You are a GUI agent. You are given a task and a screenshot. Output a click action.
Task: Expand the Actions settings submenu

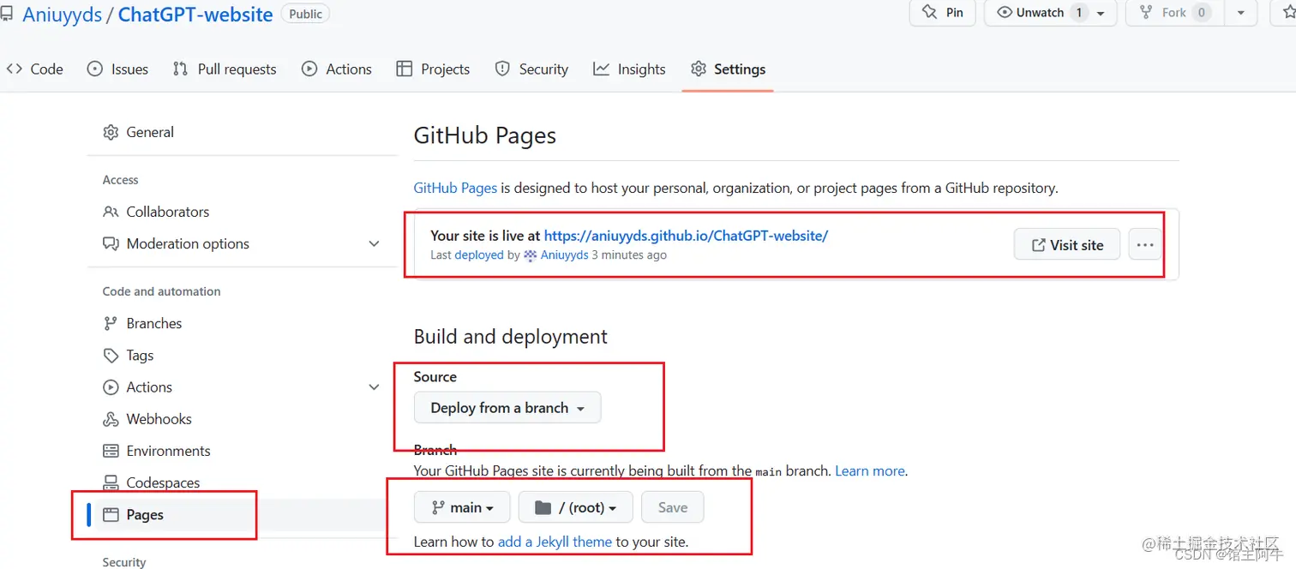point(374,387)
